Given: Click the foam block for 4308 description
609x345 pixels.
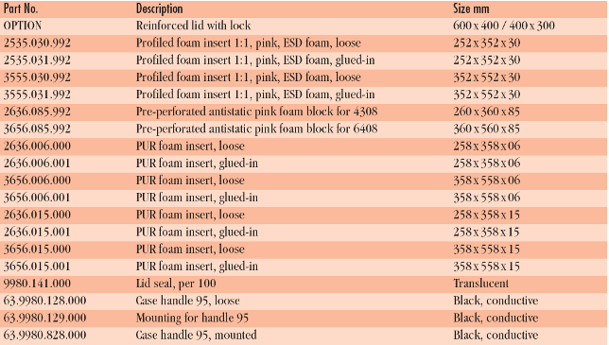Looking at the screenshot, I should point(256,112).
